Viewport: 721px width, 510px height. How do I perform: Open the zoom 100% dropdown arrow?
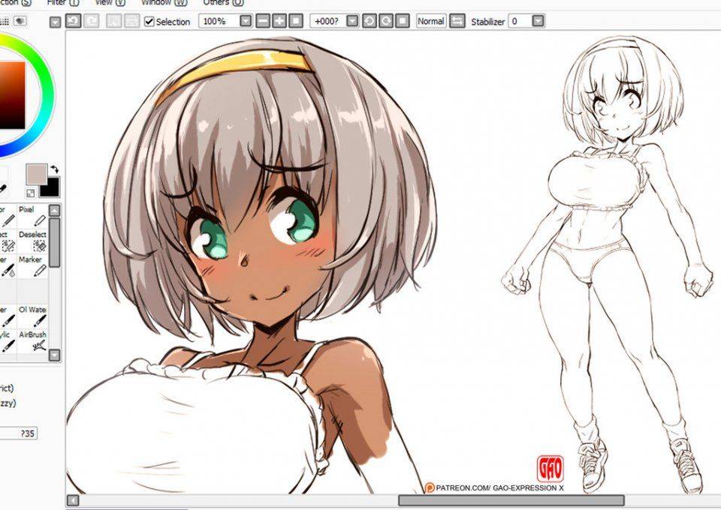[x=246, y=21]
